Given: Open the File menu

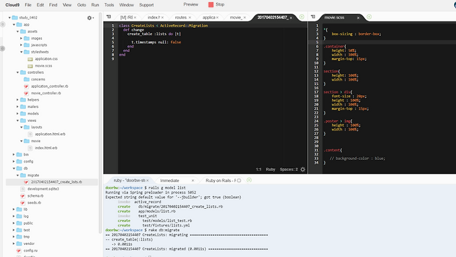Looking at the screenshot, I should pyautogui.click(x=28, y=5).
